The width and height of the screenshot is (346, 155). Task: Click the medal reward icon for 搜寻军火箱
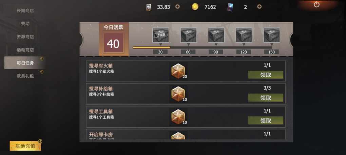178,71
